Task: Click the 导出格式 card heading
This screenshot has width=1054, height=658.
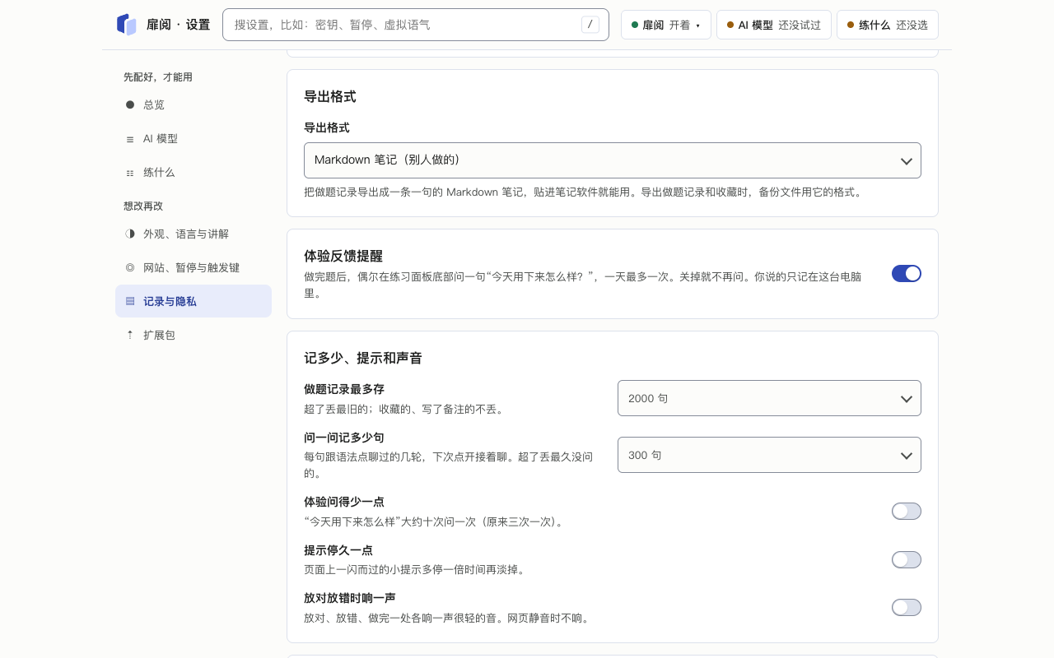Action: (330, 96)
